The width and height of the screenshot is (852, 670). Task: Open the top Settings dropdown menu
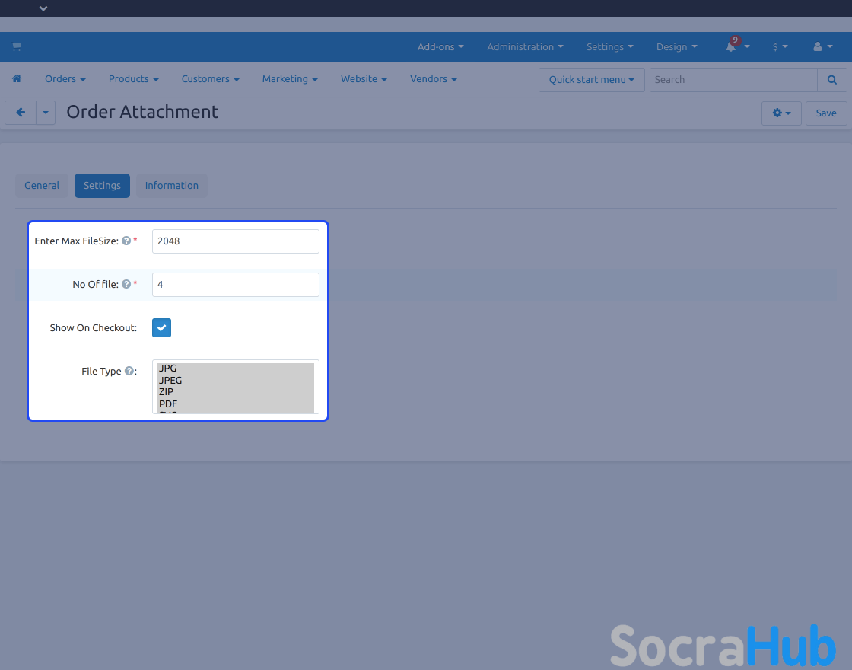tap(609, 46)
